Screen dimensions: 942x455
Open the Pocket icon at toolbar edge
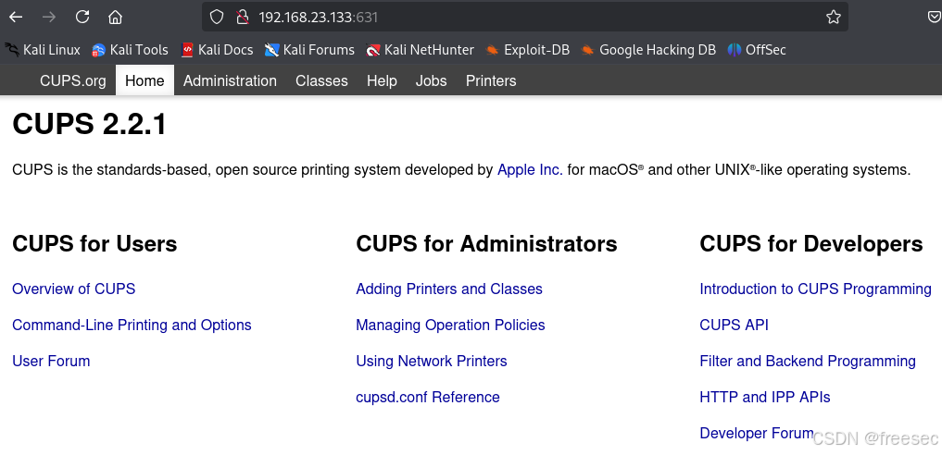(x=935, y=17)
